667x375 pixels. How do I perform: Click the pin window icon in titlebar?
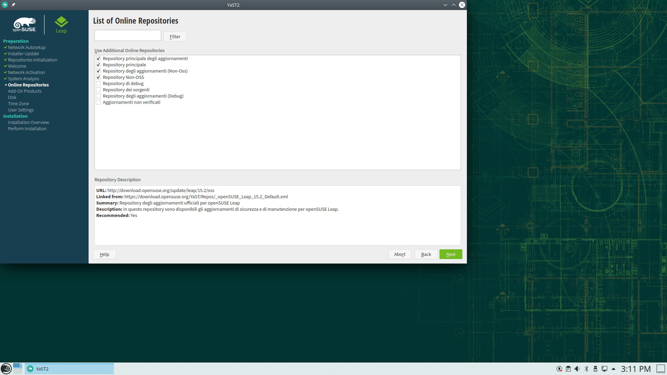(x=13, y=5)
